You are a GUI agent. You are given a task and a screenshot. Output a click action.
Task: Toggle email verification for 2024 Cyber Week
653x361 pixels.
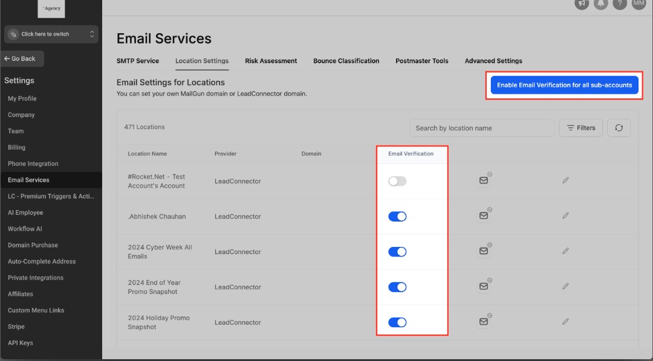397,252
